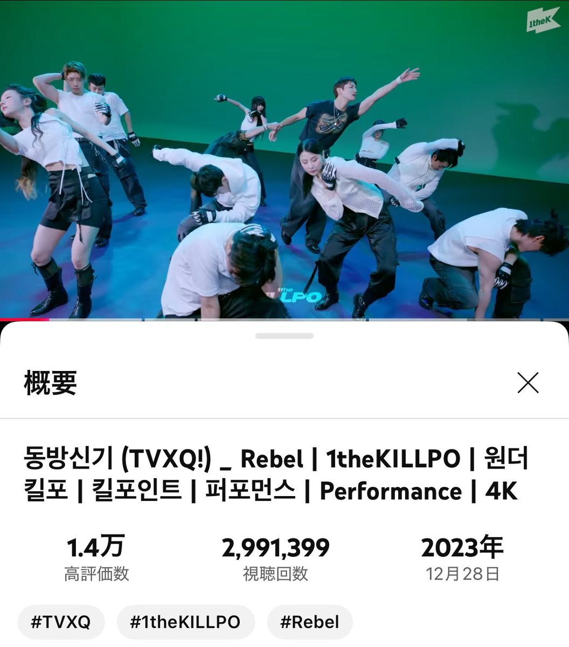The width and height of the screenshot is (569, 647).
Task: Click the grey unplayed progress bar segment
Action: click(x=309, y=319)
